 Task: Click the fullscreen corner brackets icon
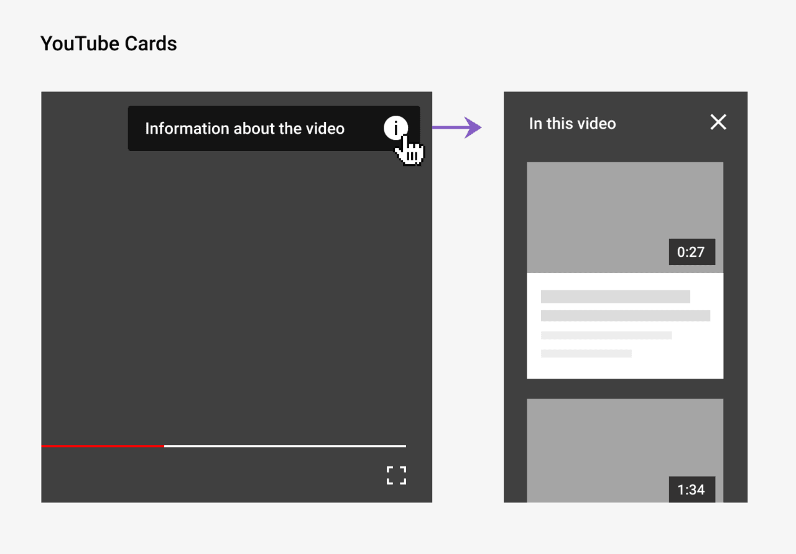pos(396,476)
